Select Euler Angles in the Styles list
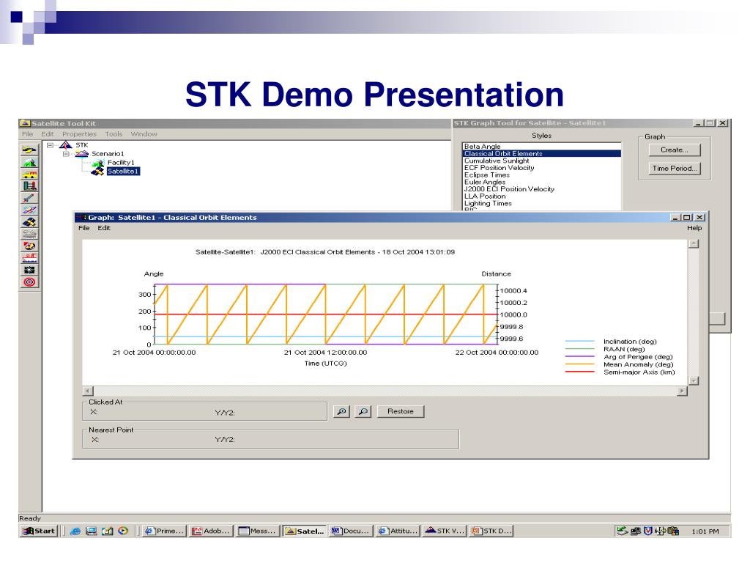Viewport: 750px width, 563px height. tap(542, 182)
